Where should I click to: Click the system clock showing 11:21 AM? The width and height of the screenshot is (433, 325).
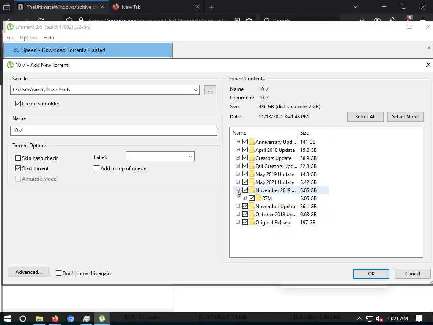(397, 319)
